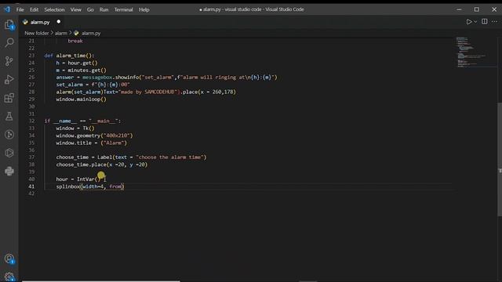502x282 pixels.
Task: Expand the run button dropdown arrow
Action: 475,22
